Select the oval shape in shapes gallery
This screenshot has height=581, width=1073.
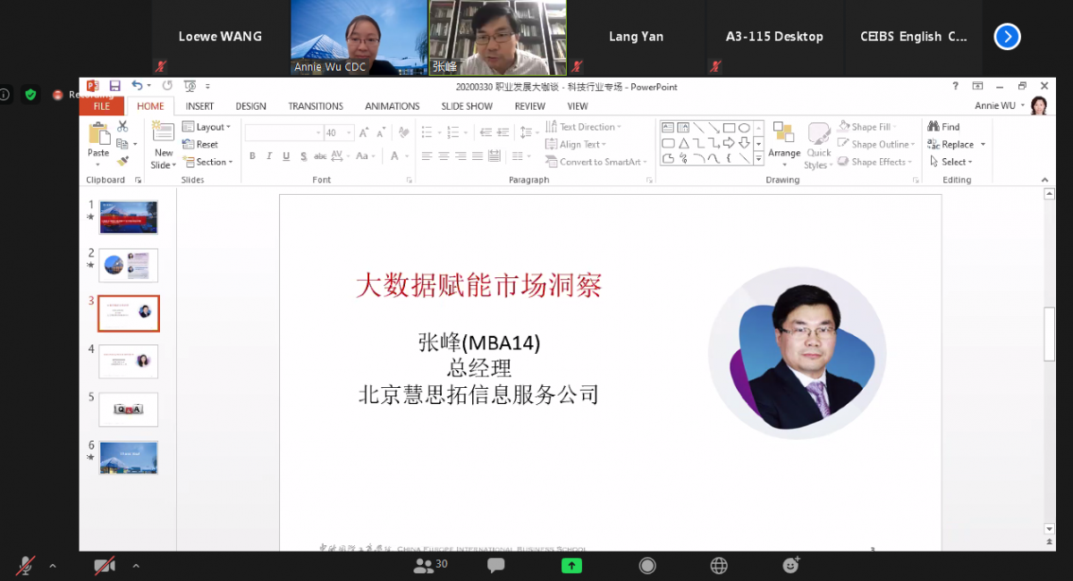744,128
